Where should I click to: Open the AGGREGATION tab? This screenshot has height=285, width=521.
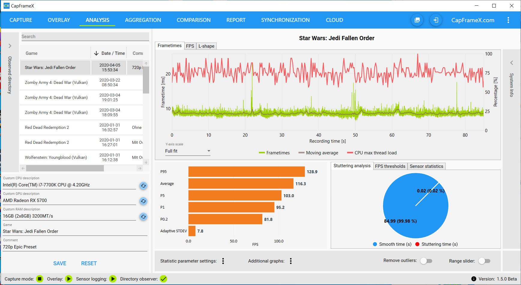point(143,20)
